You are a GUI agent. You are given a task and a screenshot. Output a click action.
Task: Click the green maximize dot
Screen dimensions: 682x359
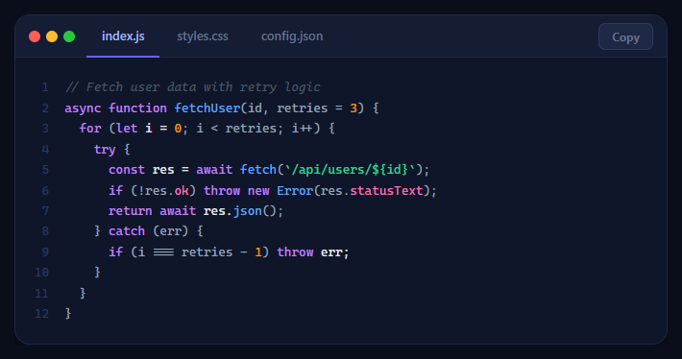[69, 36]
